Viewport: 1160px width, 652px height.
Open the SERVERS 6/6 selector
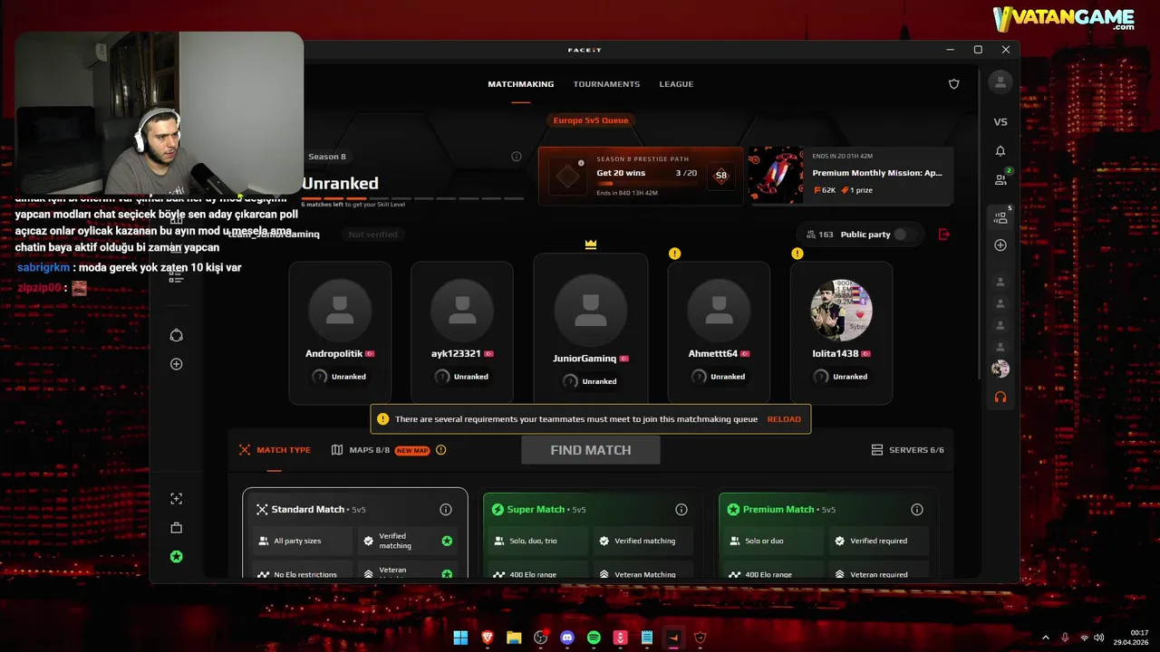tap(907, 450)
